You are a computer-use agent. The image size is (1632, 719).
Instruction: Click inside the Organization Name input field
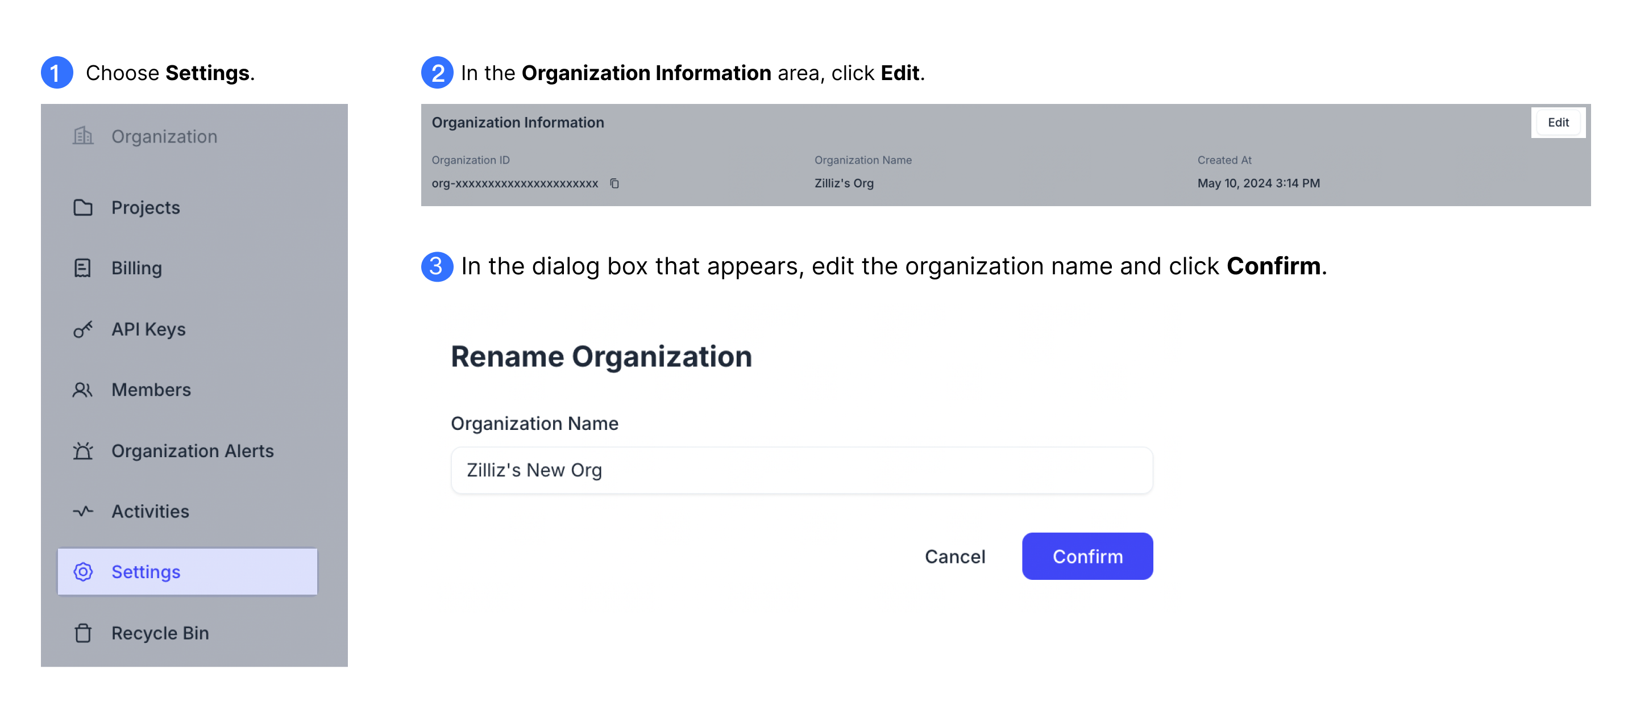pos(802,470)
